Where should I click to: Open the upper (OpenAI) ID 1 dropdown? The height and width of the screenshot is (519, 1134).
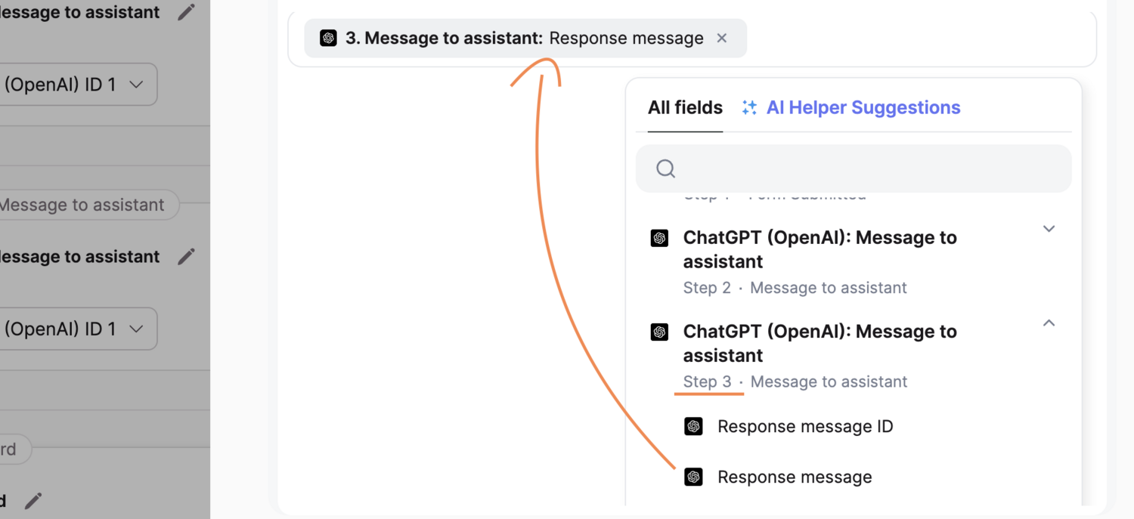(x=76, y=85)
